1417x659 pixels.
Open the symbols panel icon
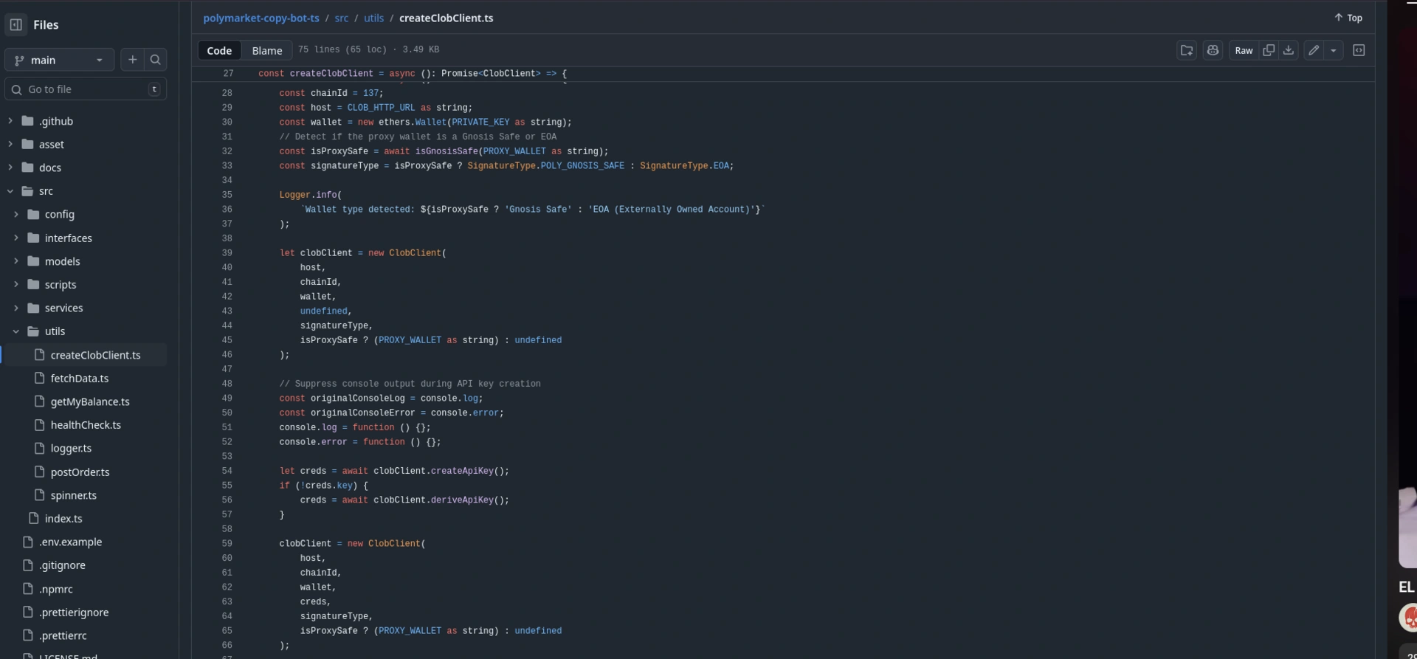[x=1359, y=50]
